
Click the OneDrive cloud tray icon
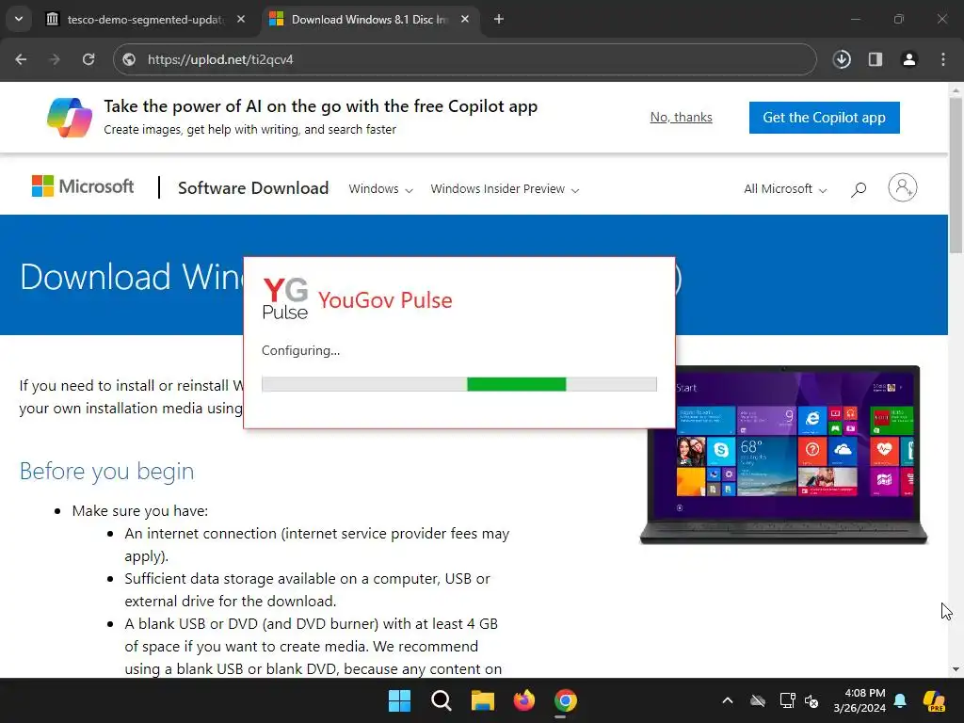tap(758, 700)
